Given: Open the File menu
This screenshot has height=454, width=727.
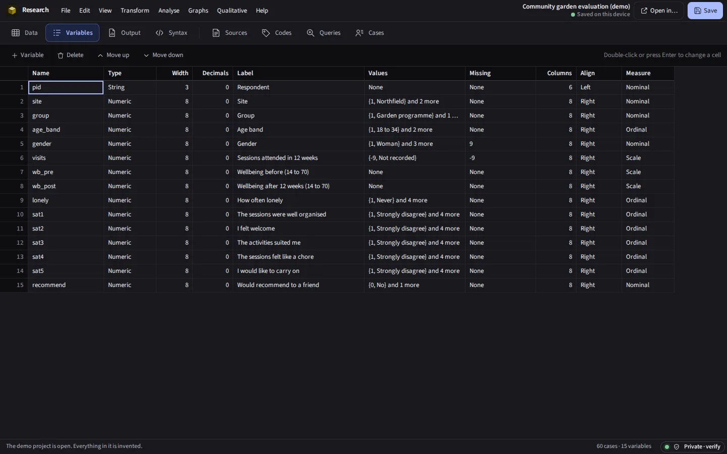Looking at the screenshot, I should point(66,11).
